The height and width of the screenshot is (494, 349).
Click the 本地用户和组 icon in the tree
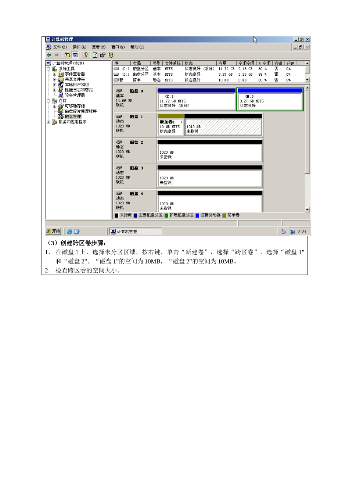(x=61, y=85)
